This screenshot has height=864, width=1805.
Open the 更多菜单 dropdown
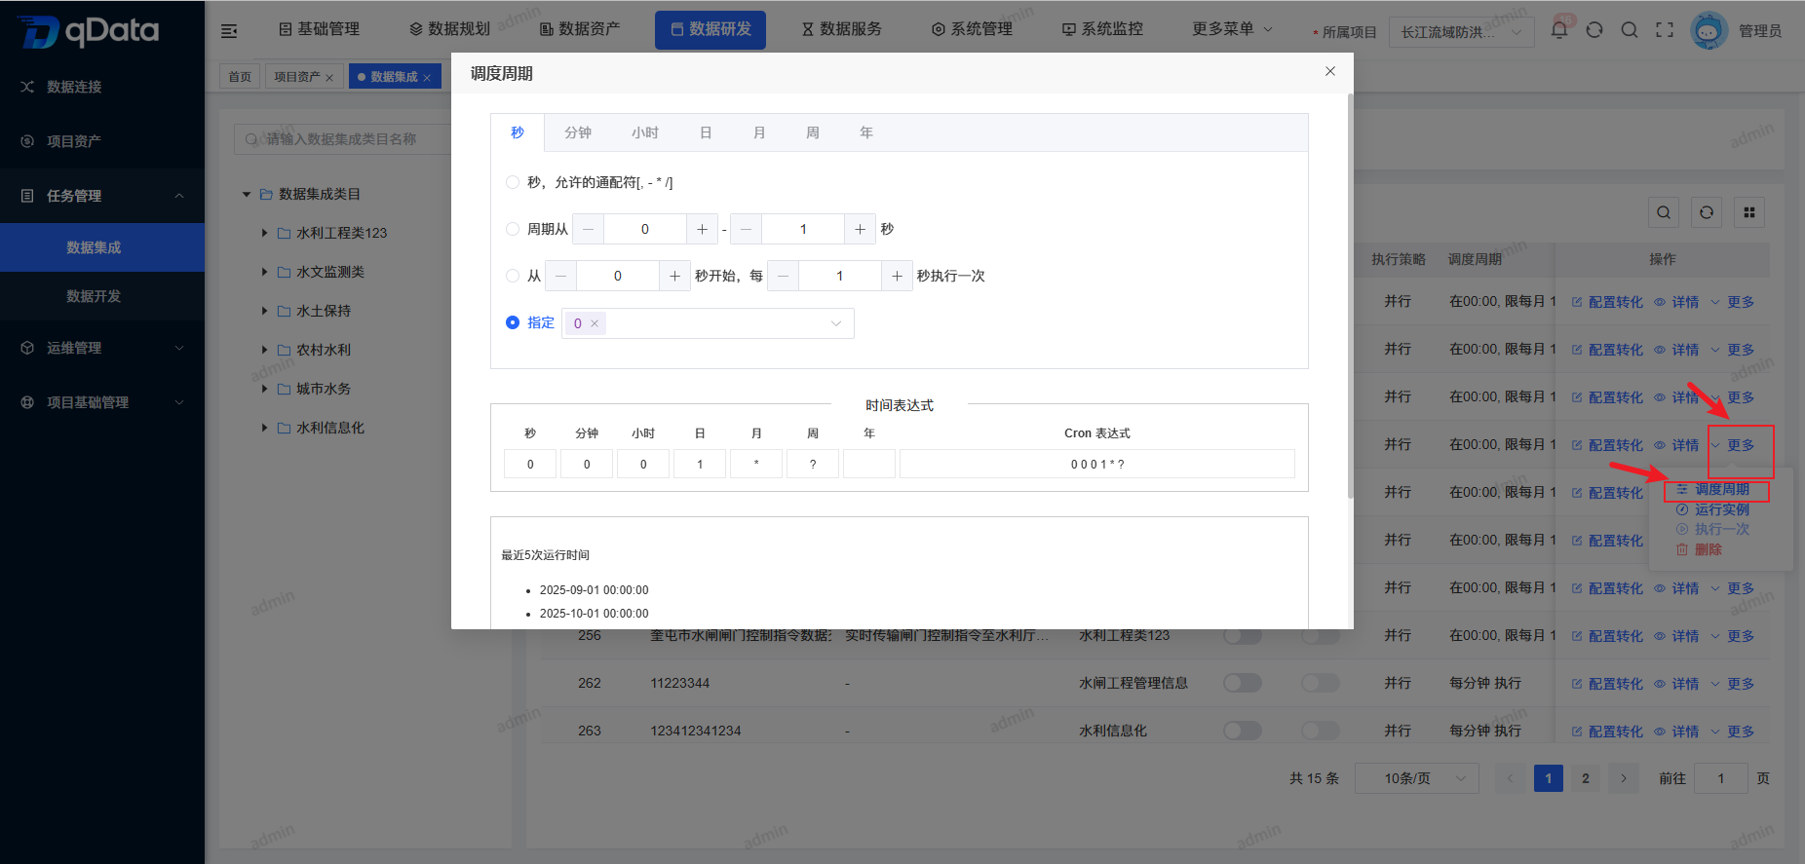pos(1232,29)
